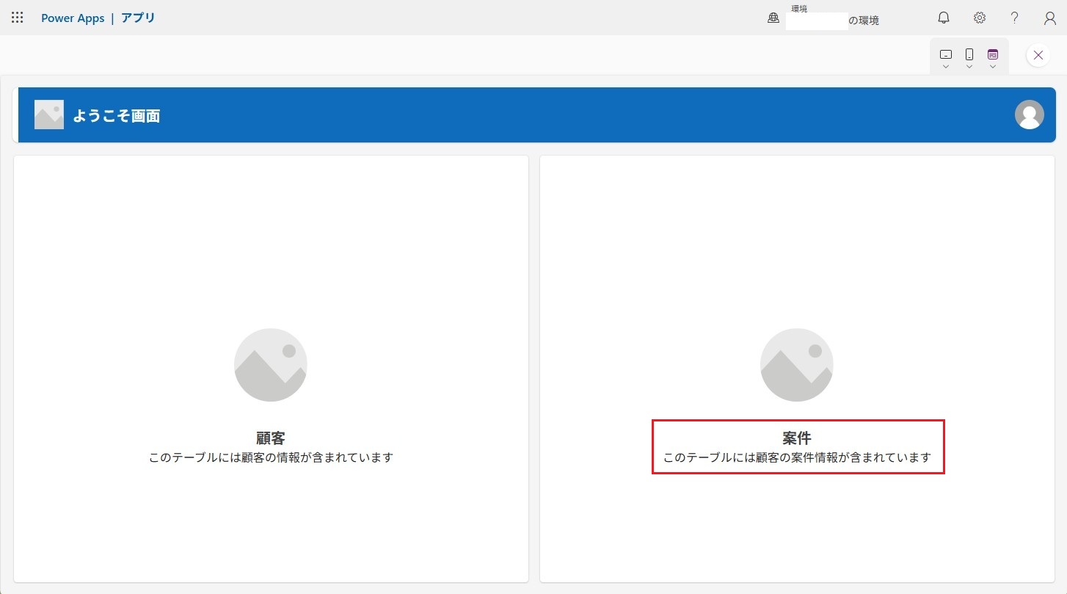Screen dimensions: 1067x594
Task: Select the tablet preview device icon
Action: [x=946, y=54]
